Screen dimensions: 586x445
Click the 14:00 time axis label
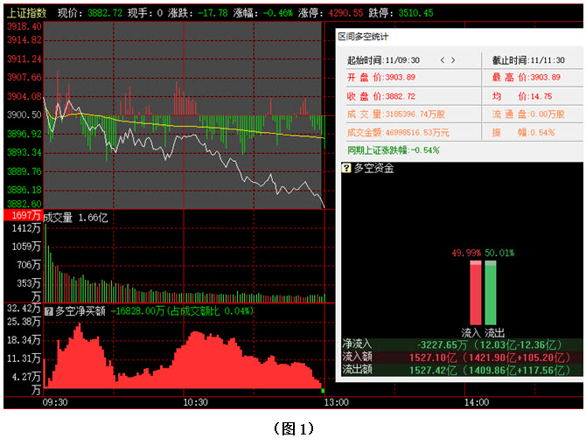(x=476, y=402)
